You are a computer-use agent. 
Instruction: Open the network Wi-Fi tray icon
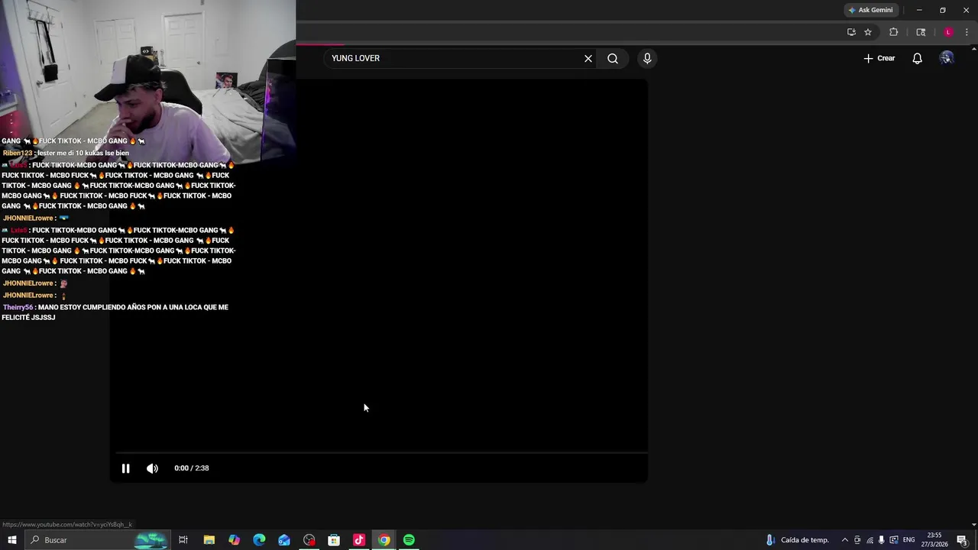pos(870,540)
